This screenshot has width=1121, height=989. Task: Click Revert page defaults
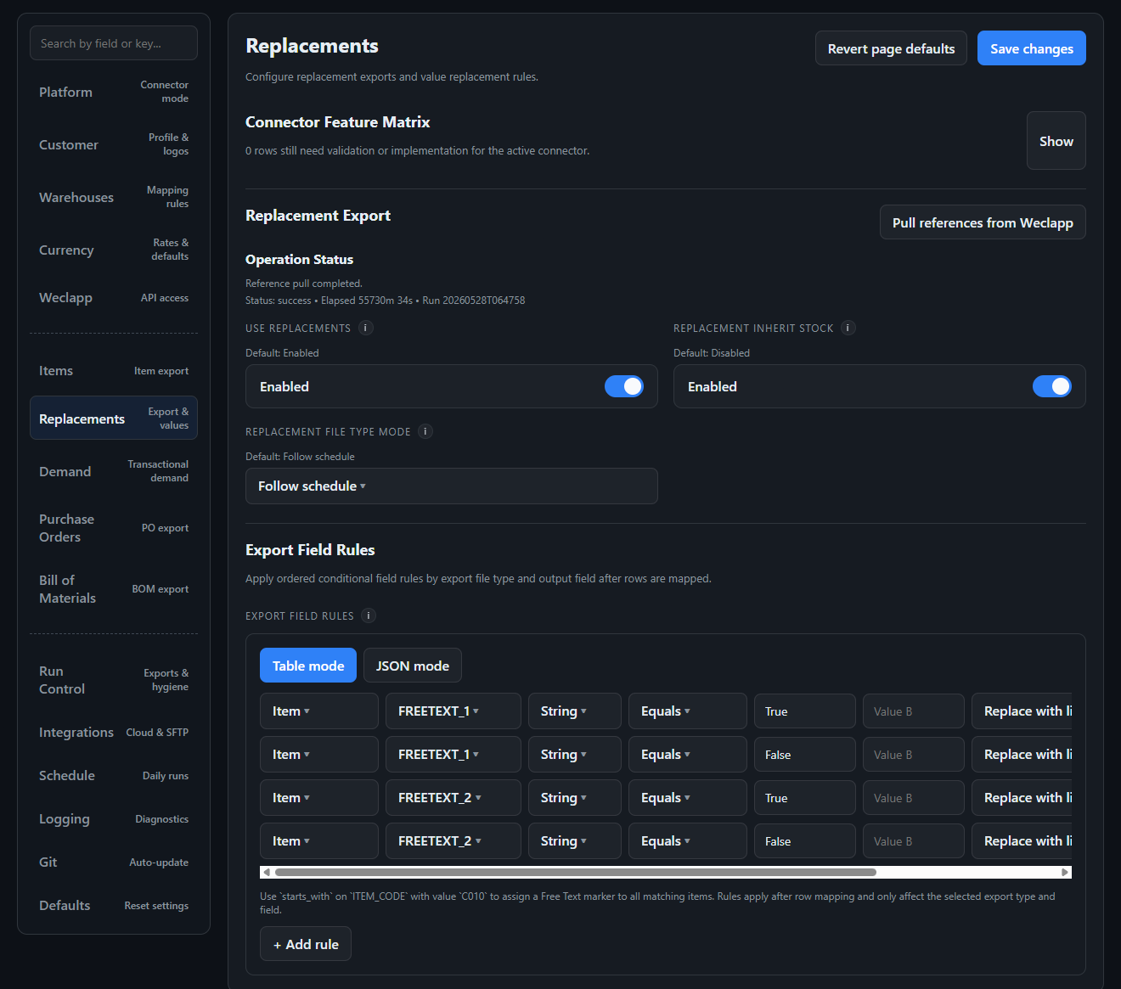891,48
